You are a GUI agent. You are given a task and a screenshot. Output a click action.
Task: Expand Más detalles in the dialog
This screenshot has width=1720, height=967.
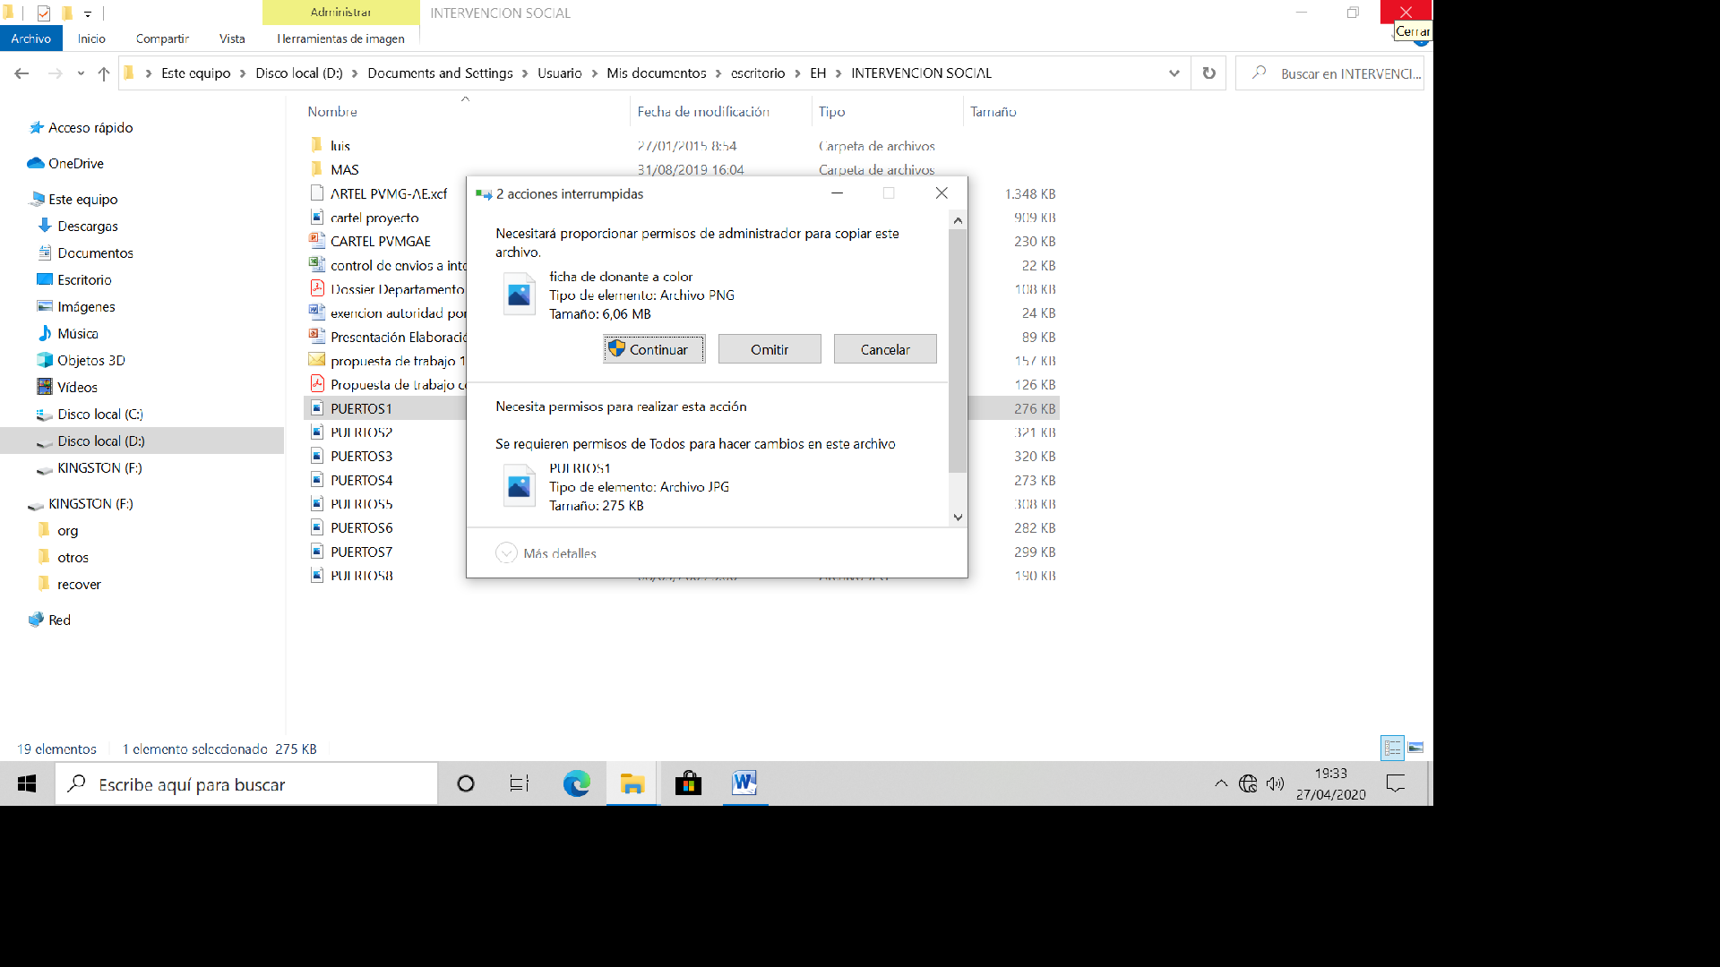point(546,553)
